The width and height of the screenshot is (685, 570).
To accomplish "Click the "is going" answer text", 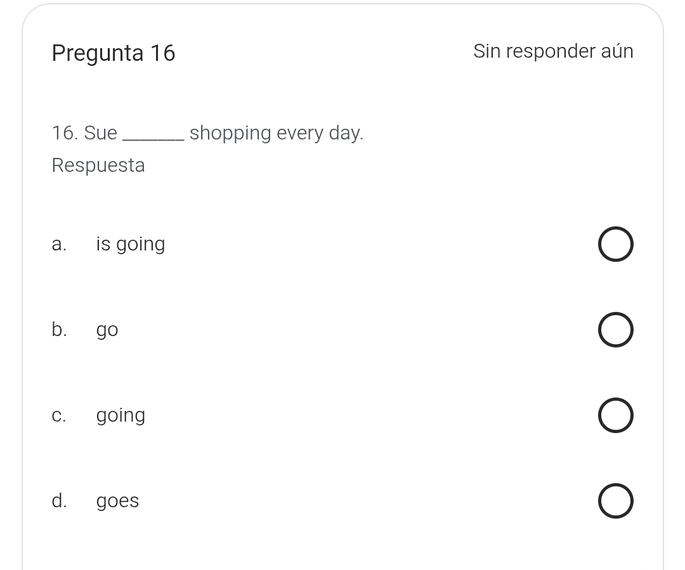I will click(131, 245).
